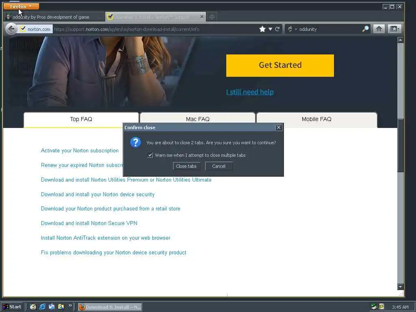Screen dimensions: 416x312
Task: Open the URL history dropdown arrow
Action: point(270,29)
